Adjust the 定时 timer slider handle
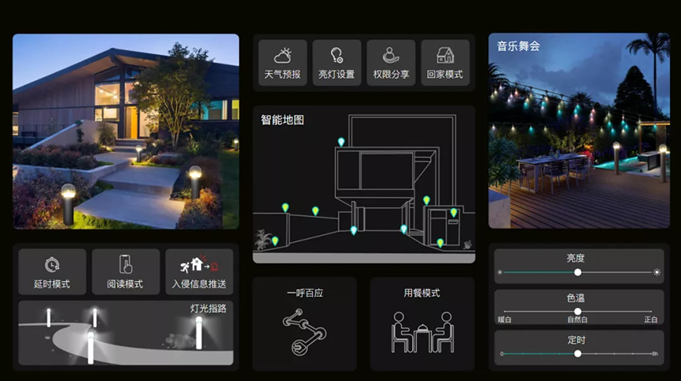The height and width of the screenshot is (381, 681). pos(578,354)
